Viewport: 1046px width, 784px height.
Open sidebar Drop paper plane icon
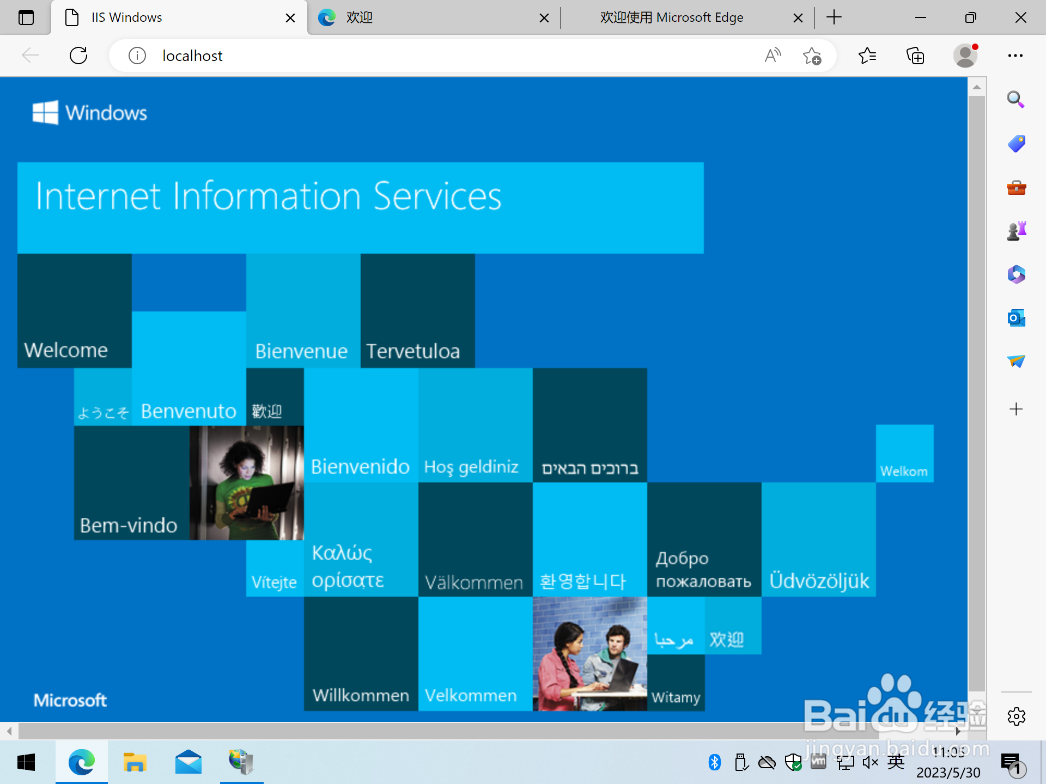point(1016,361)
